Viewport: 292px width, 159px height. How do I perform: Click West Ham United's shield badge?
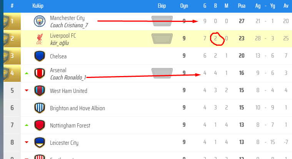(x=40, y=90)
